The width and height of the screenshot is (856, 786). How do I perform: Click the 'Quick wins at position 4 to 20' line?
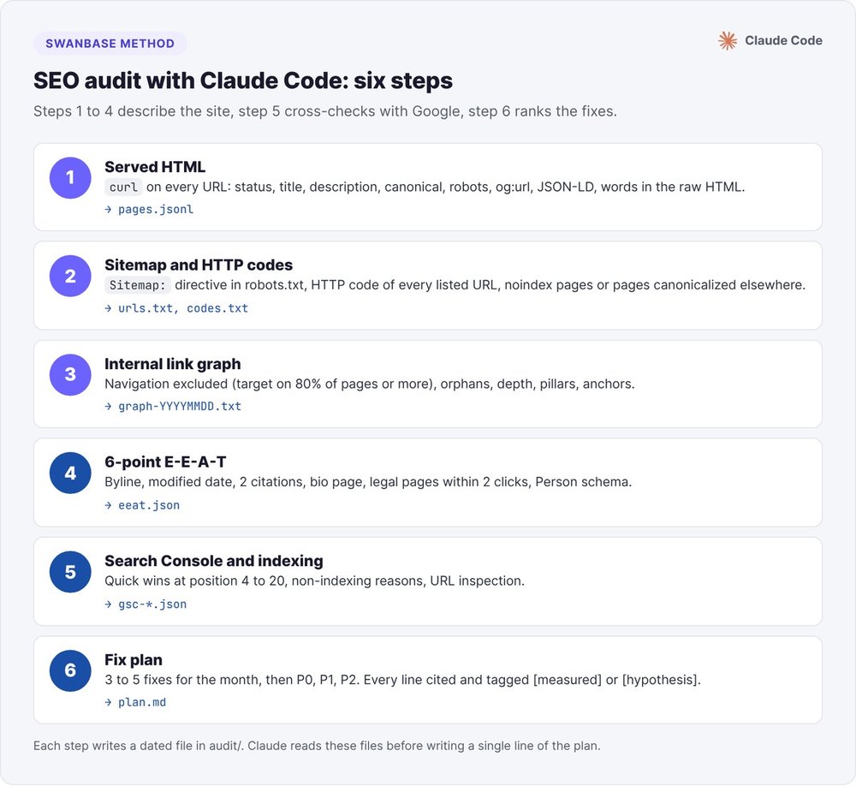pos(314,581)
